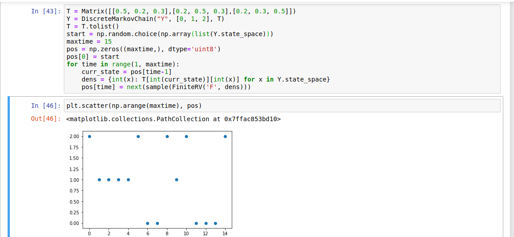514x237 pixels.
Task: Click the 'maxtime = 15' line
Action: 89,41
